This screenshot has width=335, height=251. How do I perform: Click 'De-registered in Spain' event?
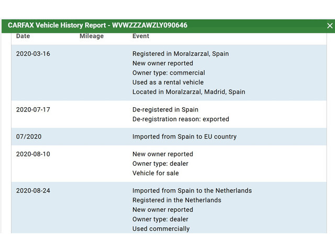click(x=165, y=110)
